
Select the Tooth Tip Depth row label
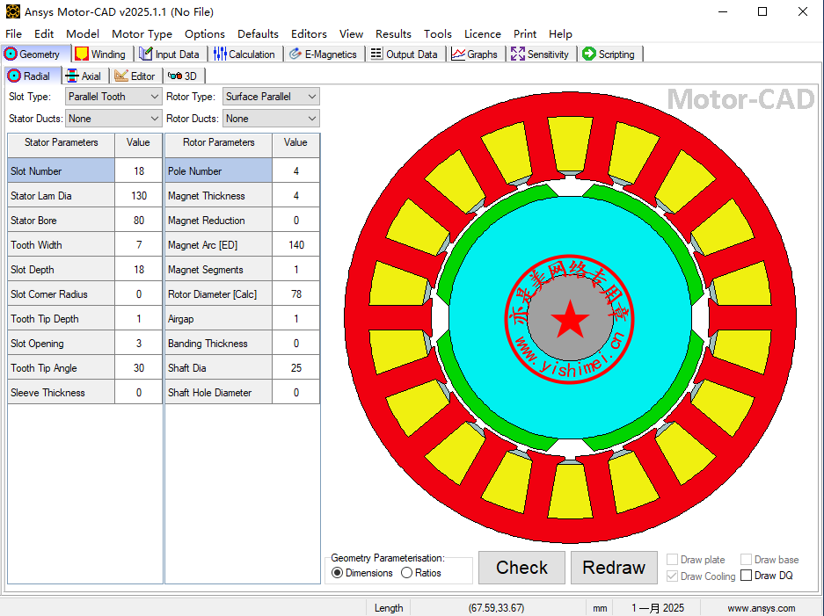61,319
